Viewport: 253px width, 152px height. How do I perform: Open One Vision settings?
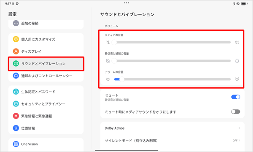click(x=46, y=144)
